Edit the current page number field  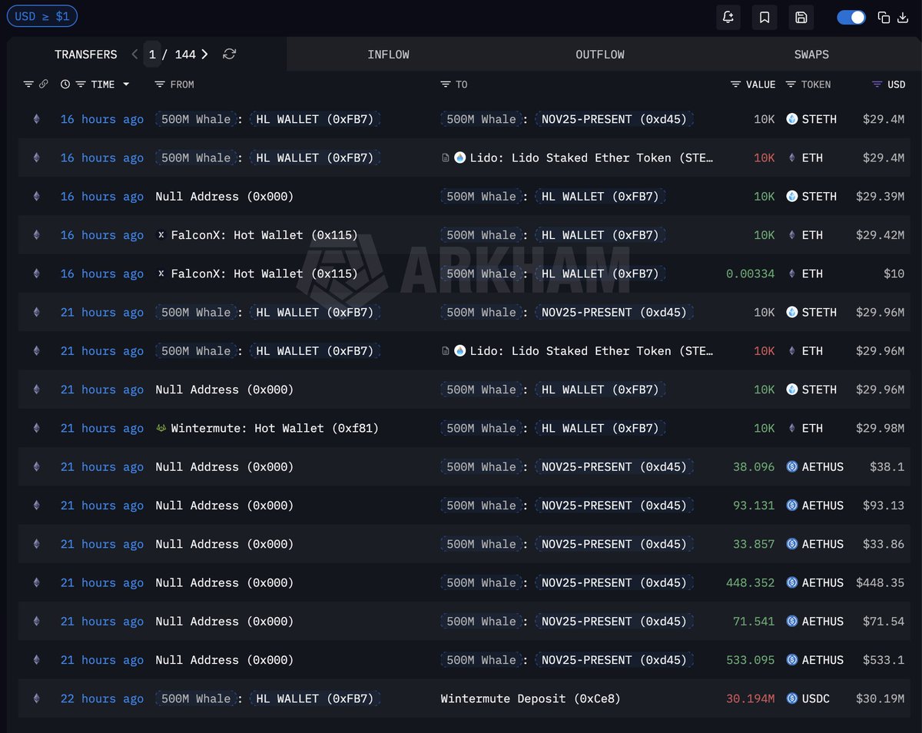152,54
